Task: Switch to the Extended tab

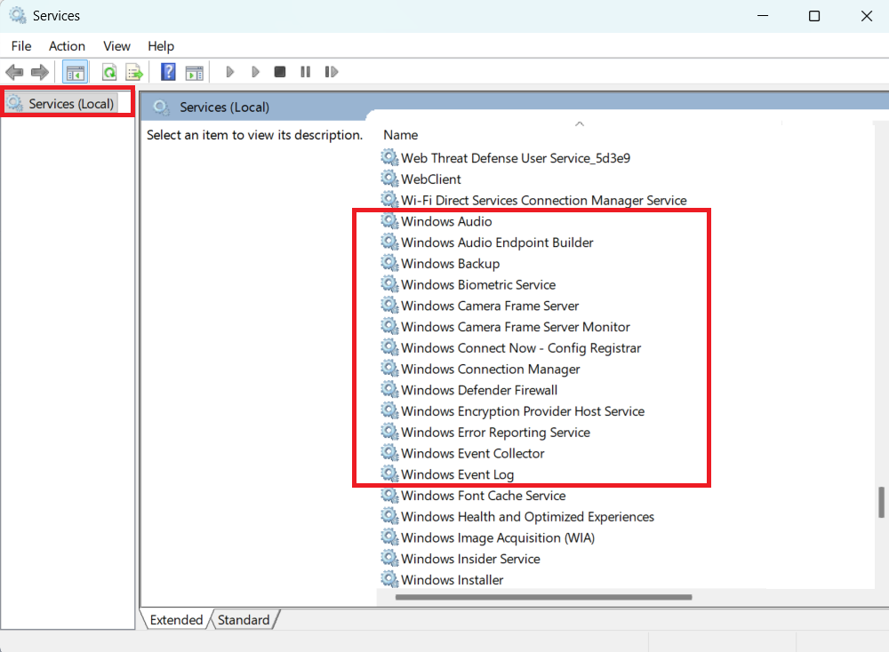Action: click(x=176, y=620)
